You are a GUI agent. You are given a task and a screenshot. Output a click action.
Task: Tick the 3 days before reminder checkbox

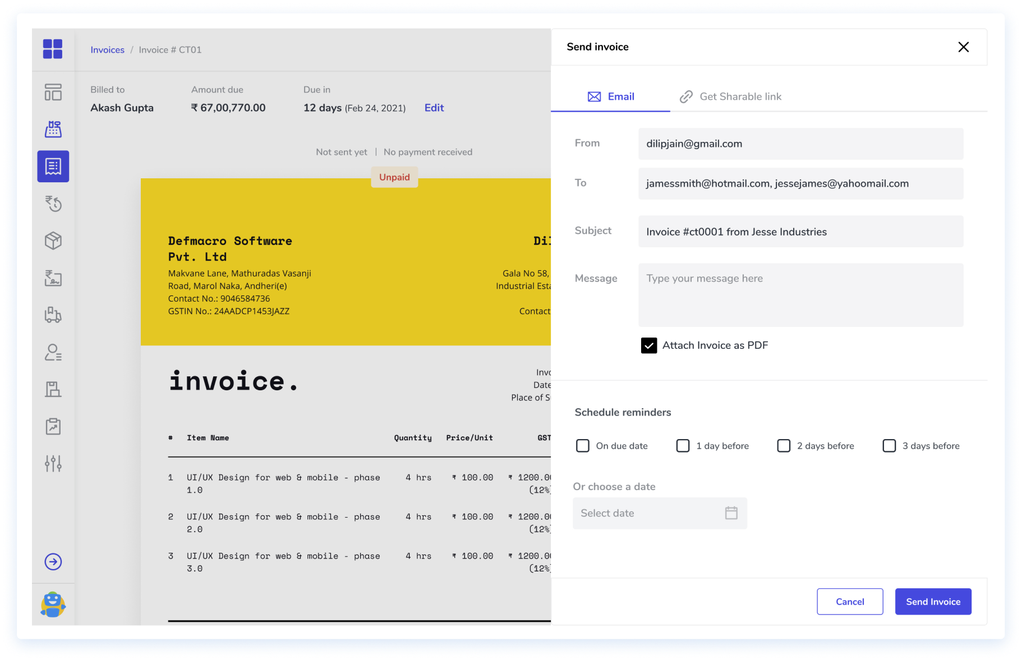(x=889, y=446)
